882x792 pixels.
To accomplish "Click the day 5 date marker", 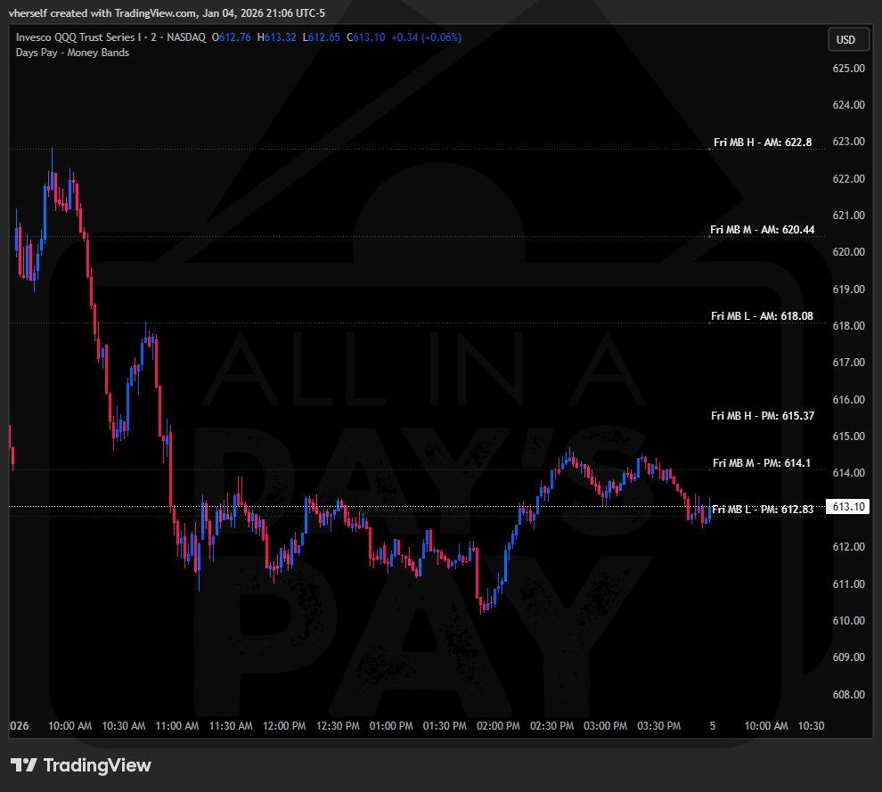I will click(713, 725).
